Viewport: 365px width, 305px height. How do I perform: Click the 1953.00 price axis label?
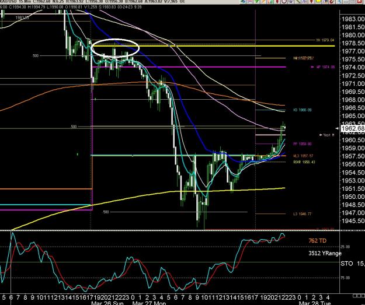coord(353,180)
